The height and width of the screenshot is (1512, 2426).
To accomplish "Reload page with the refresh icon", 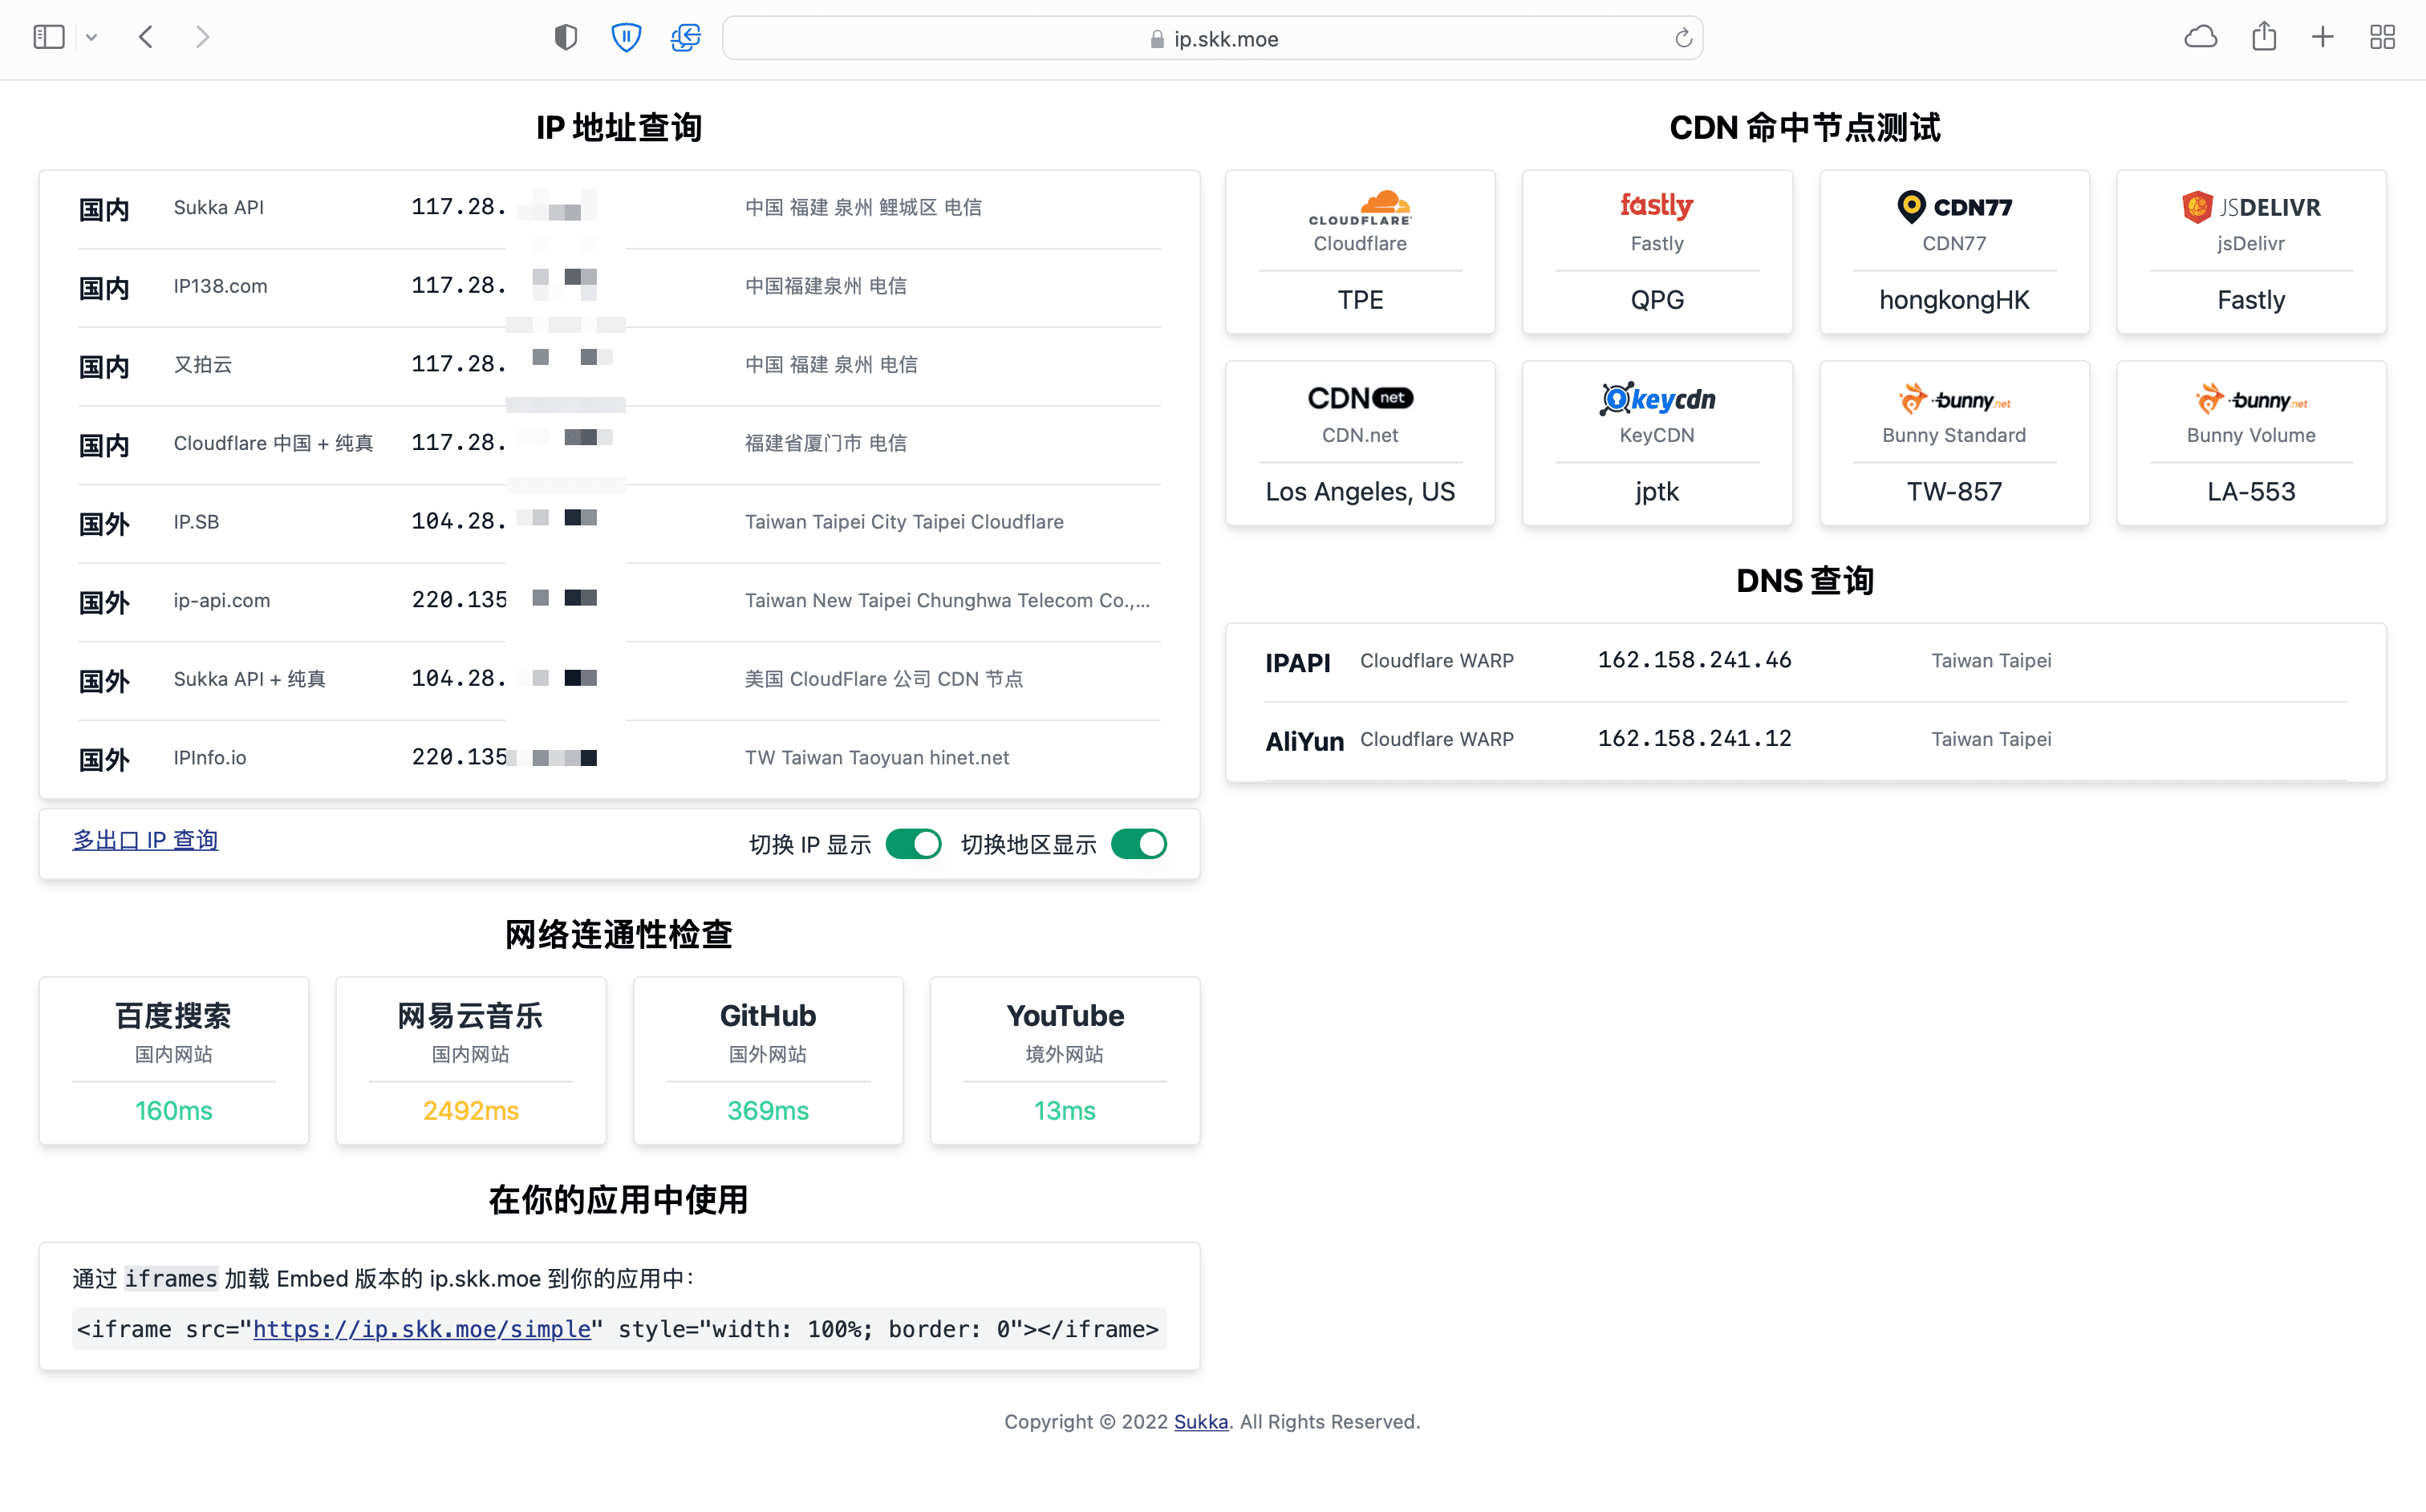I will [1683, 38].
